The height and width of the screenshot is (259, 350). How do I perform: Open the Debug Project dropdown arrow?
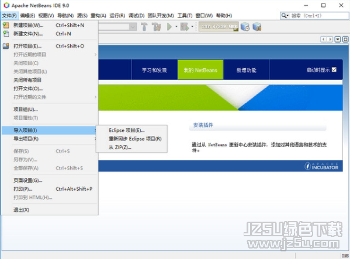click(x=192, y=27)
